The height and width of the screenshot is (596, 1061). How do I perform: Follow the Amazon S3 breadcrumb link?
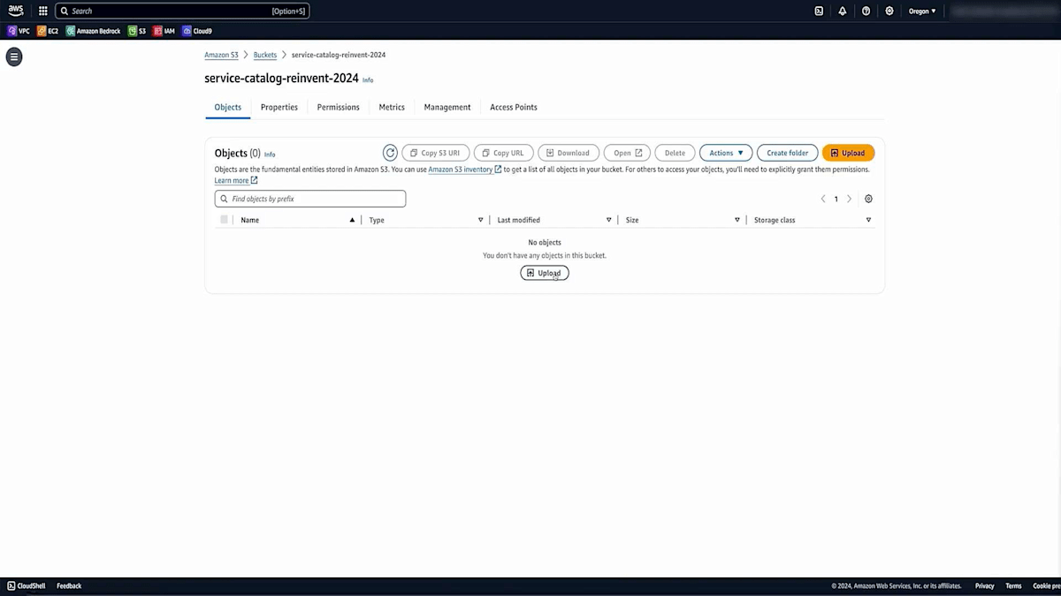(221, 55)
